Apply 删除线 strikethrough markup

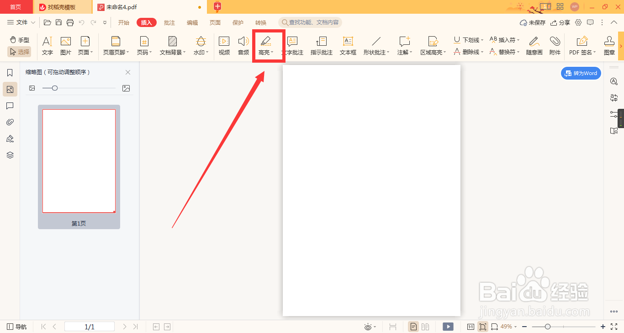(x=468, y=52)
